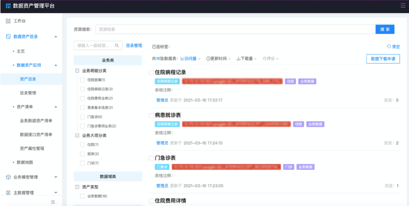Image resolution: width=409 pixels, height=206 pixels.
Task: Collapse the sidebar with bottom fold icon
Action: click(53, 202)
